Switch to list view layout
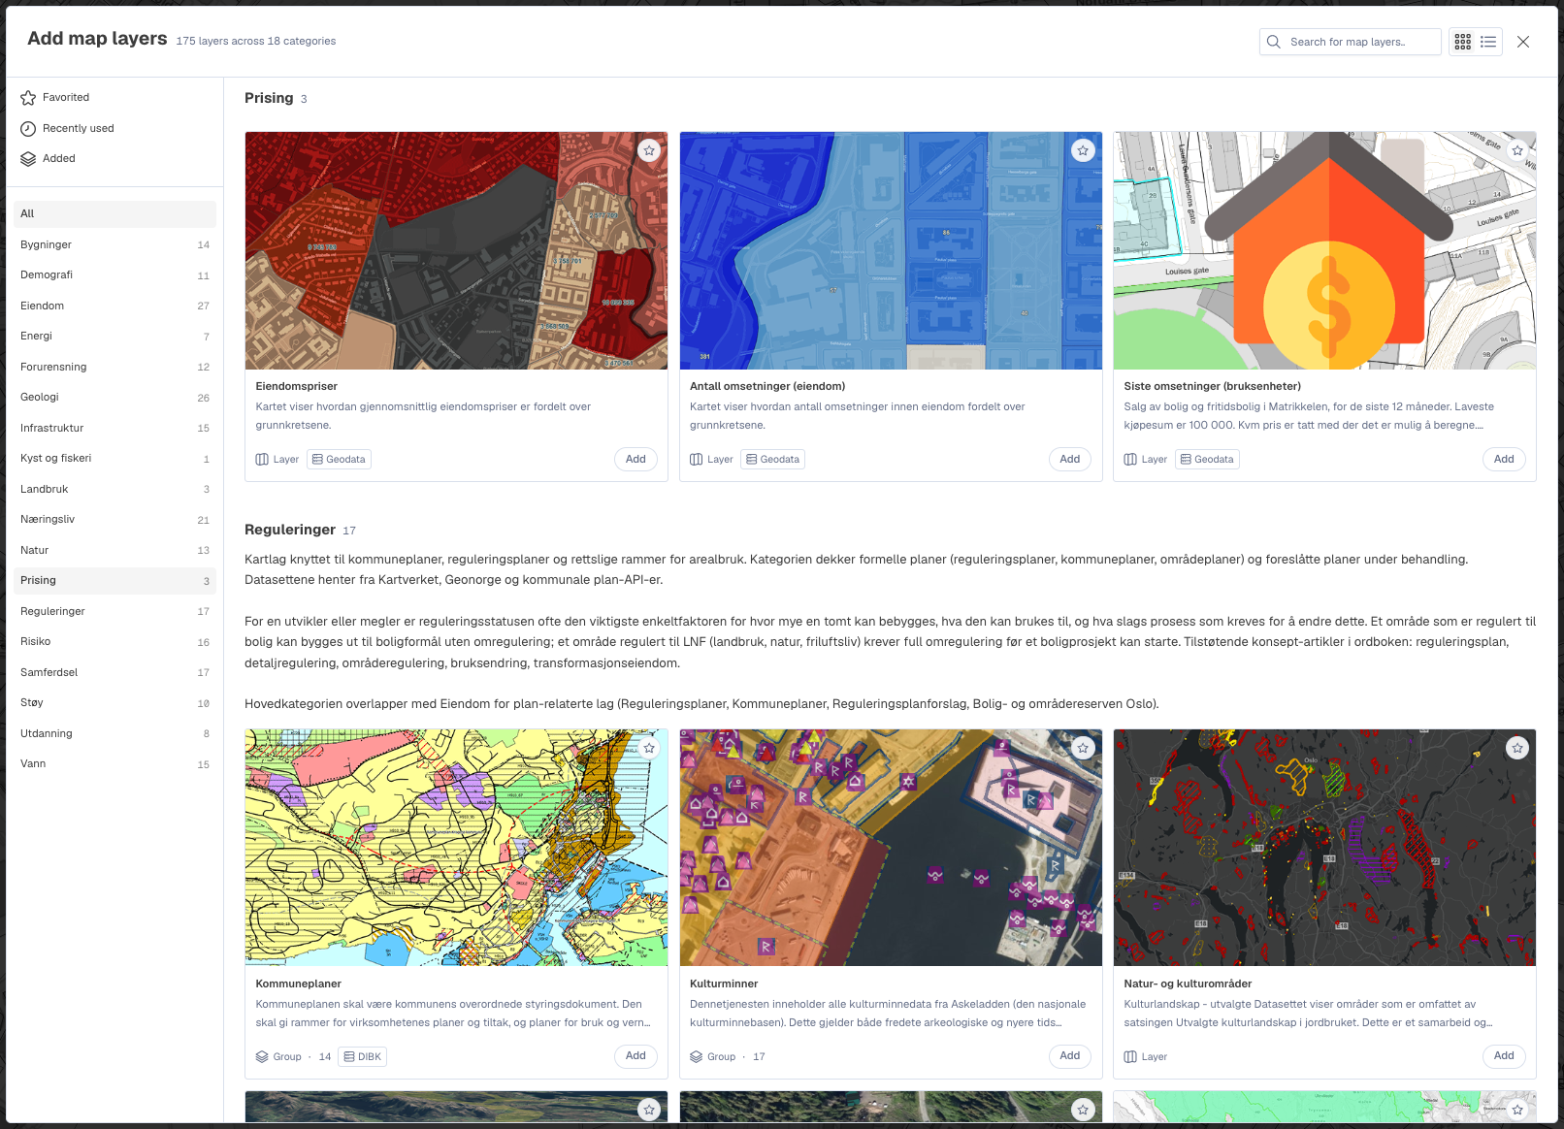 pyautogui.click(x=1488, y=42)
